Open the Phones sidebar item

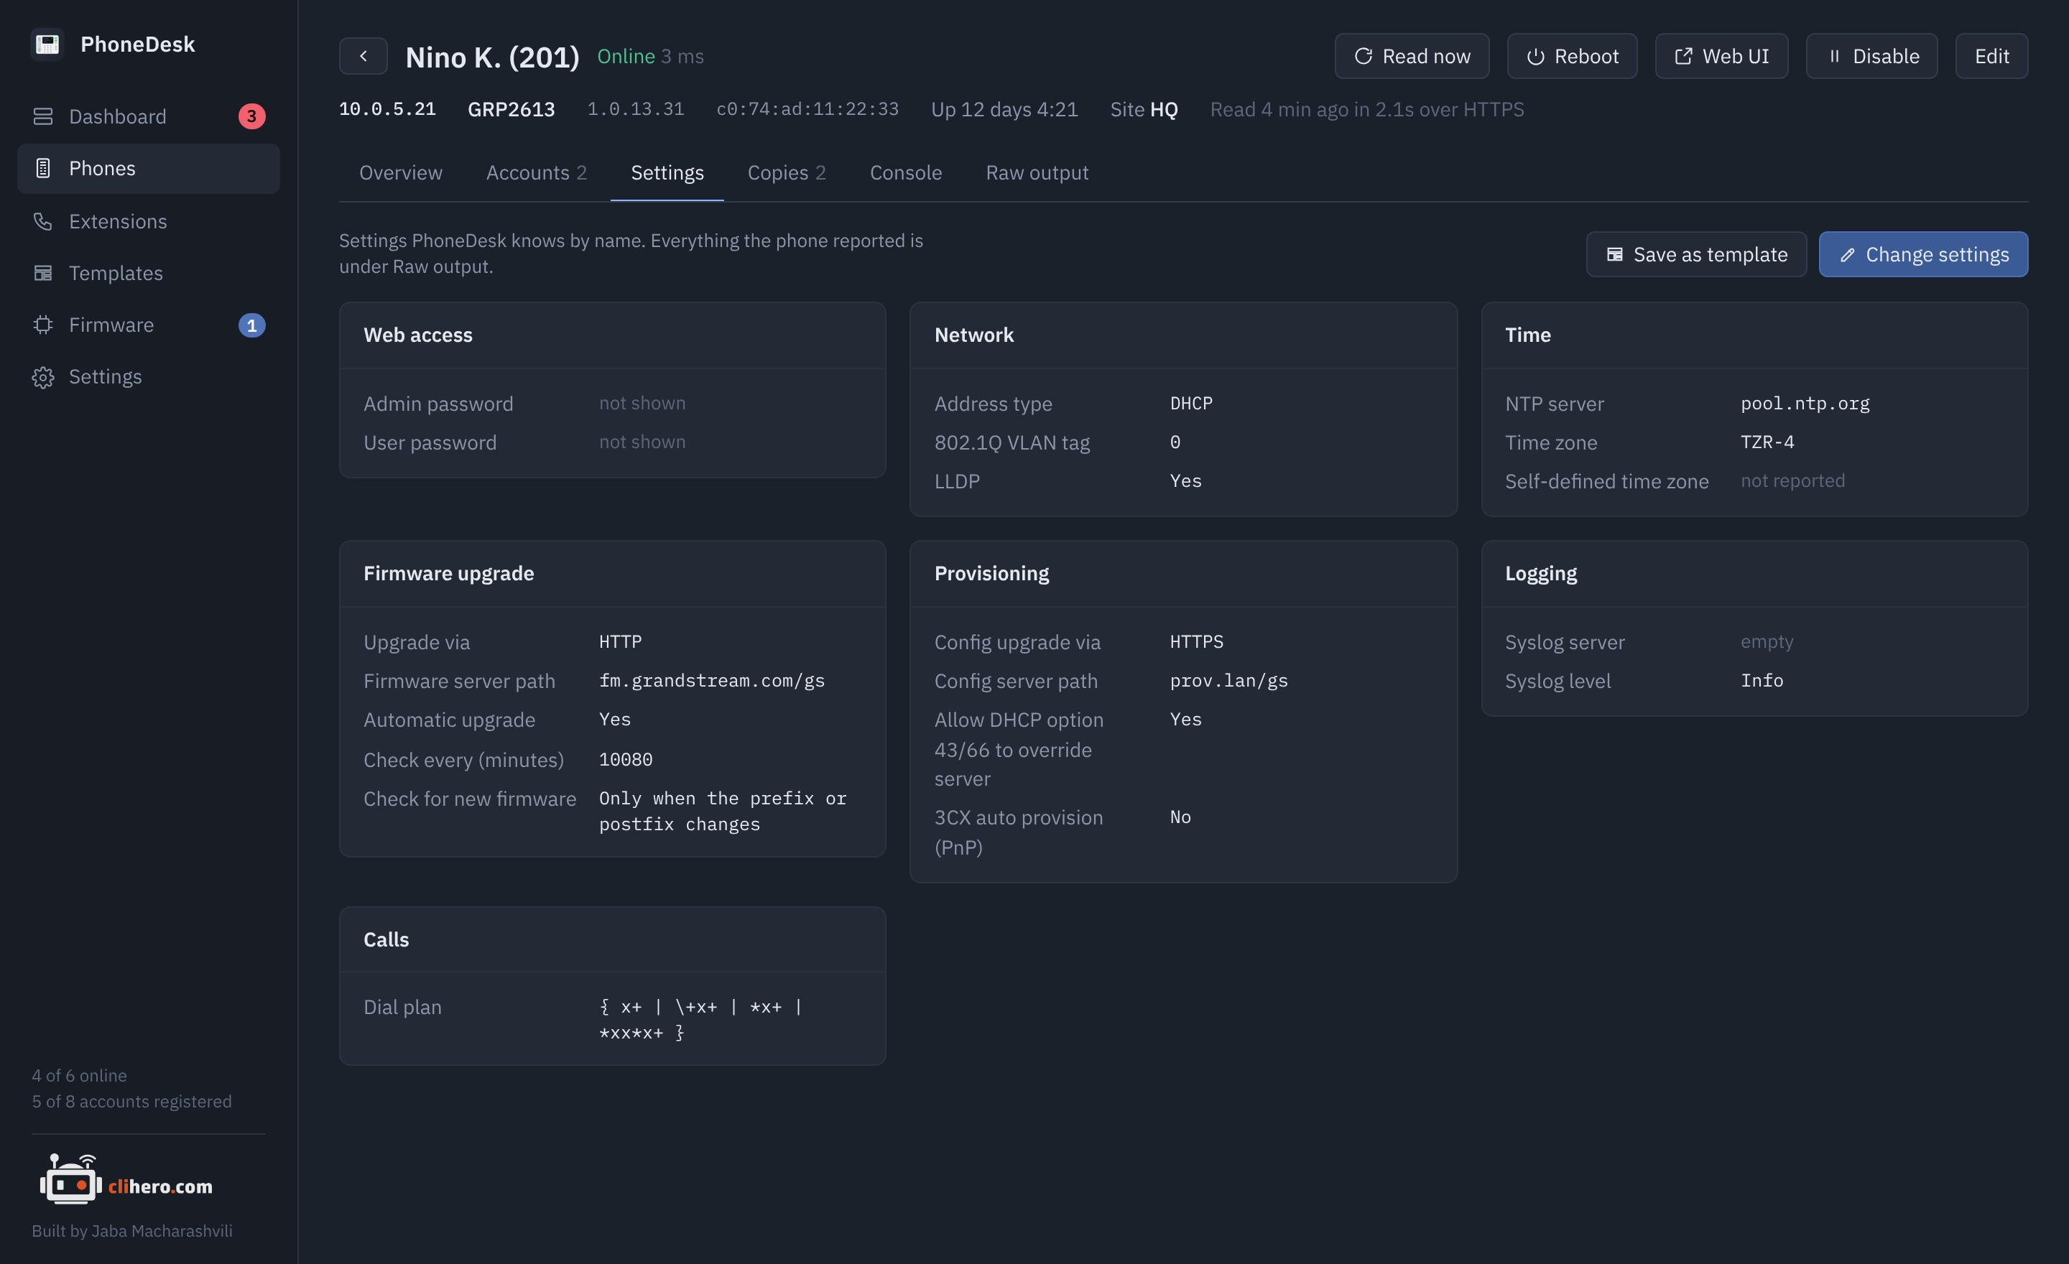tap(148, 168)
